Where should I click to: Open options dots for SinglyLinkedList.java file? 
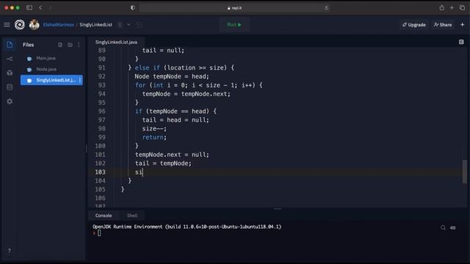(x=80, y=80)
